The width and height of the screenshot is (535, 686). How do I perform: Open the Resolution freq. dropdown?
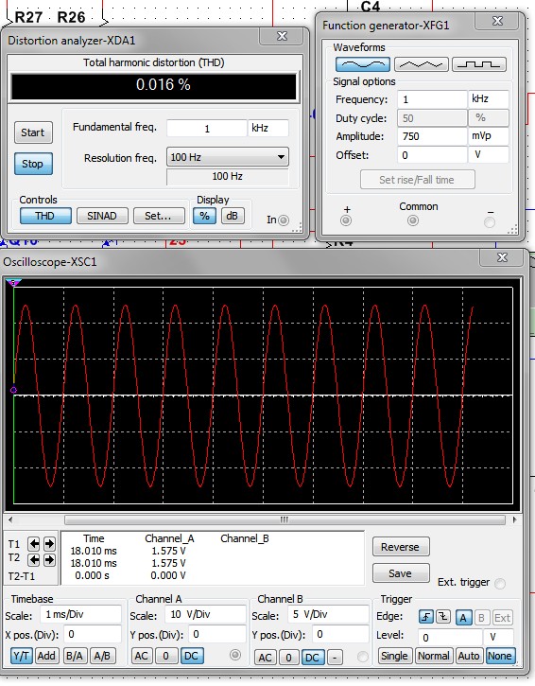[227, 157]
